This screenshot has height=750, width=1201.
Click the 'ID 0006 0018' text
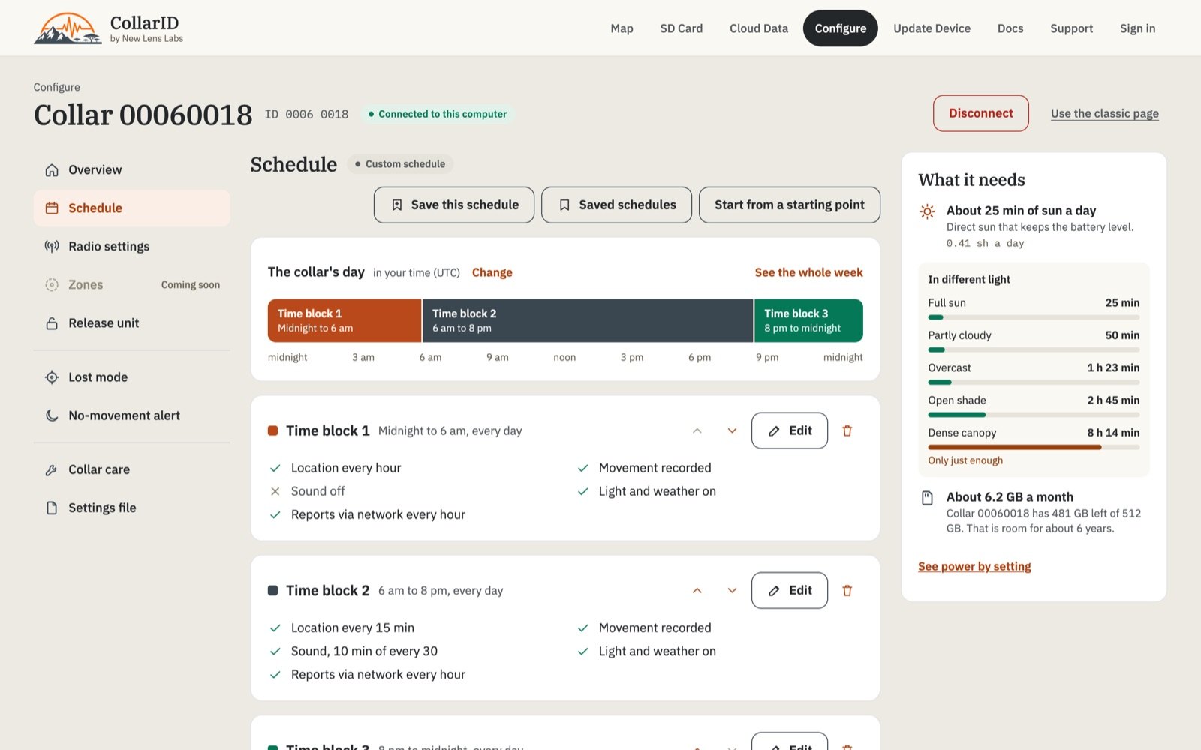tap(306, 115)
